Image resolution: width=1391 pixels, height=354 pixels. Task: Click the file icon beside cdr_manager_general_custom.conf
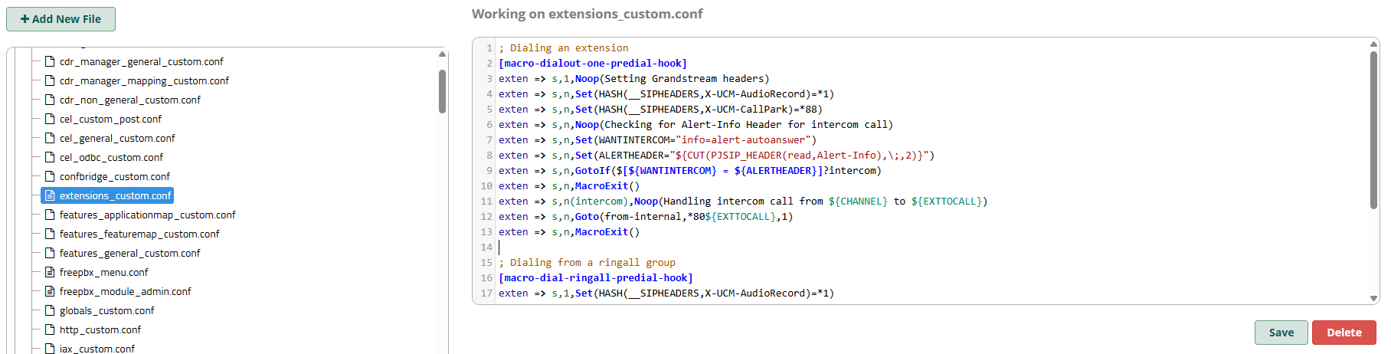(50, 61)
